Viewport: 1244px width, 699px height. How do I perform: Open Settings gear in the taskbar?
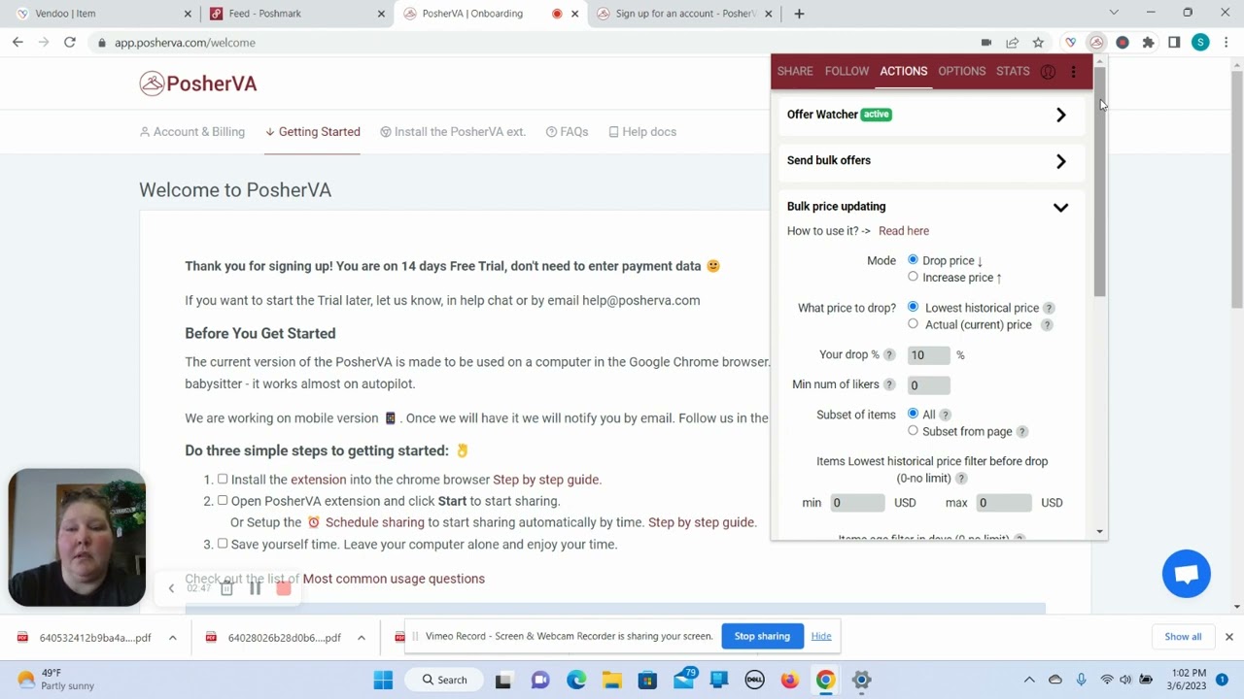pos(861,680)
